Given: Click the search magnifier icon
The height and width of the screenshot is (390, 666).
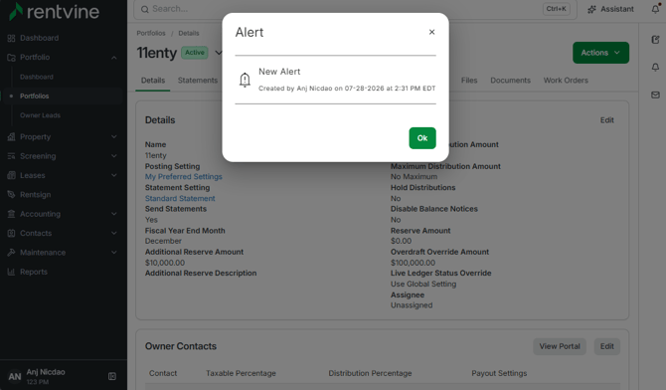Looking at the screenshot, I should click(145, 9).
